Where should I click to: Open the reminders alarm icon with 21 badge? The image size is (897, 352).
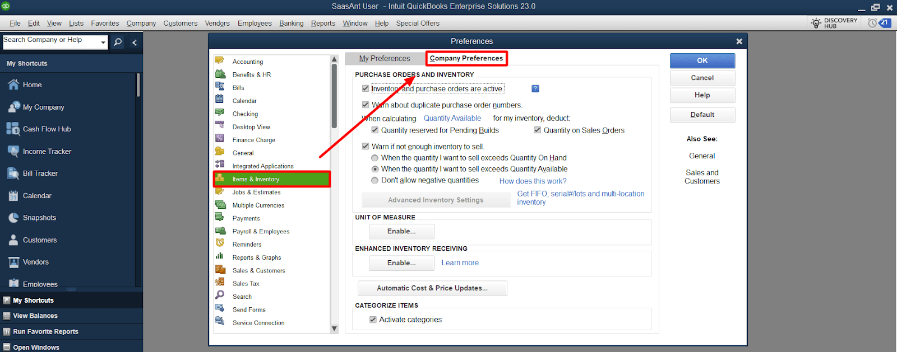[879, 23]
